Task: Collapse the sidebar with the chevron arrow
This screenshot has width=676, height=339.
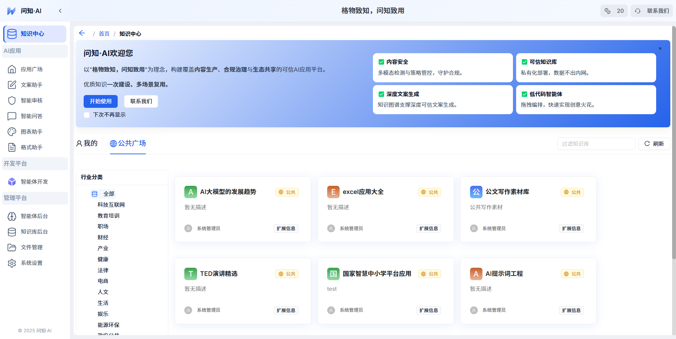Action: [60, 11]
